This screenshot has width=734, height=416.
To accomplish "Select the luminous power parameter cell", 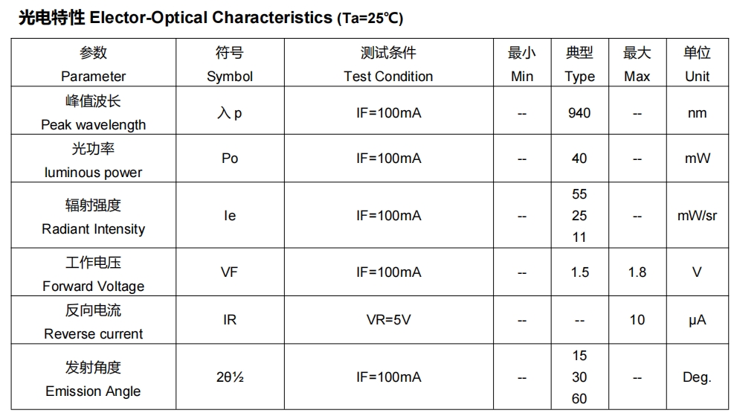I will pos(94,159).
